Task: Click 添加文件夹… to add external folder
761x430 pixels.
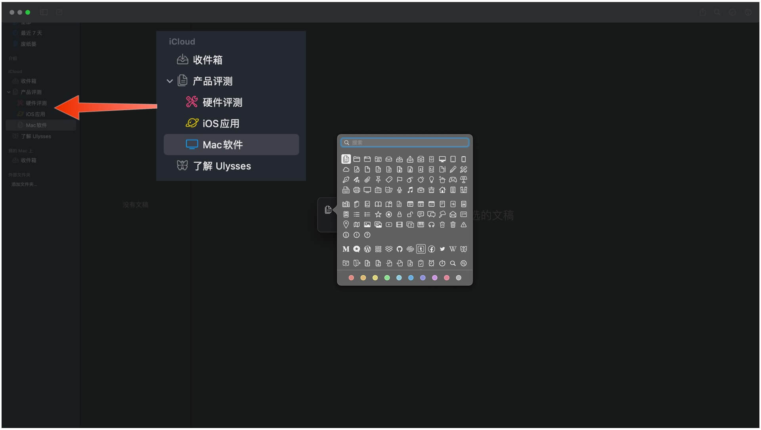Action: point(24,184)
